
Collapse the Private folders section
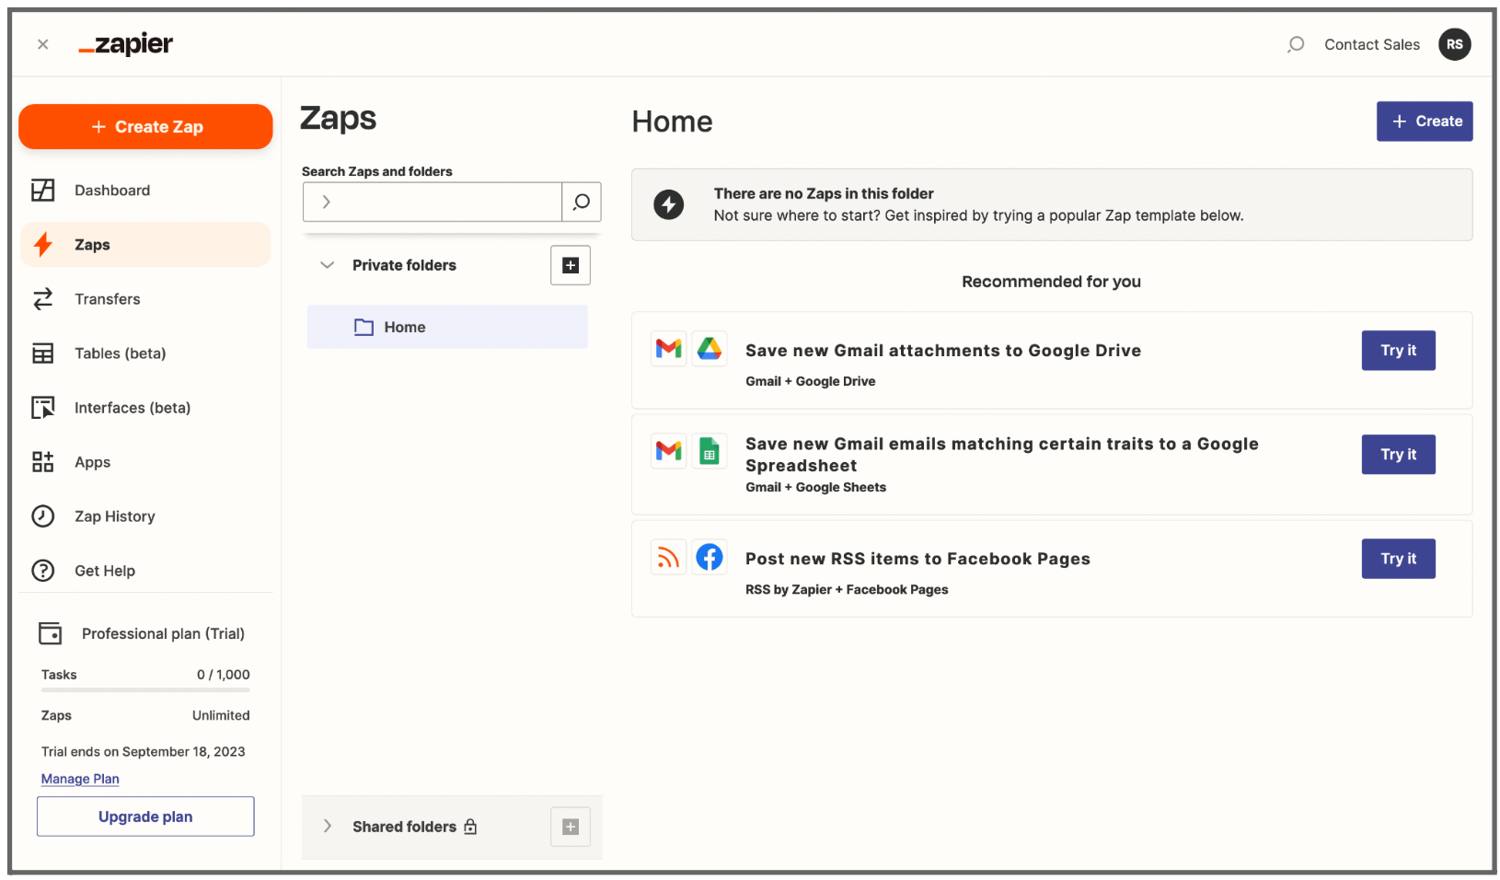pyautogui.click(x=327, y=265)
